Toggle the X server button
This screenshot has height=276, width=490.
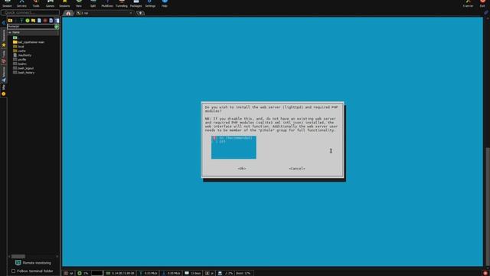[468, 4]
